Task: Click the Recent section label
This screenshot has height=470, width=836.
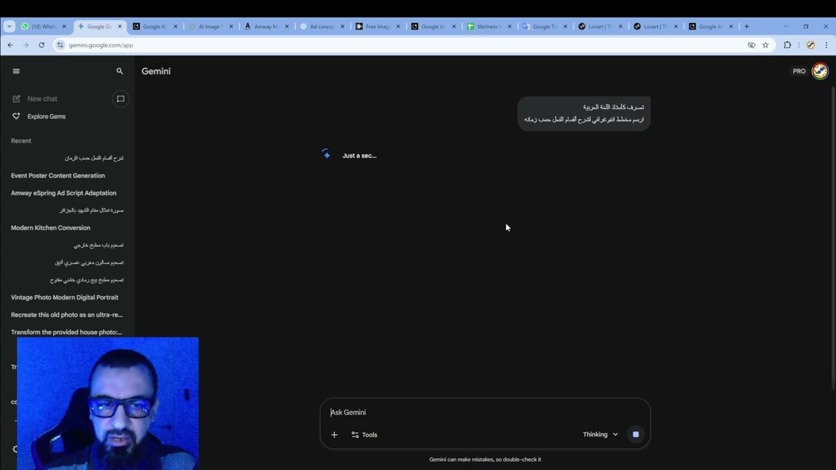Action: click(x=21, y=141)
